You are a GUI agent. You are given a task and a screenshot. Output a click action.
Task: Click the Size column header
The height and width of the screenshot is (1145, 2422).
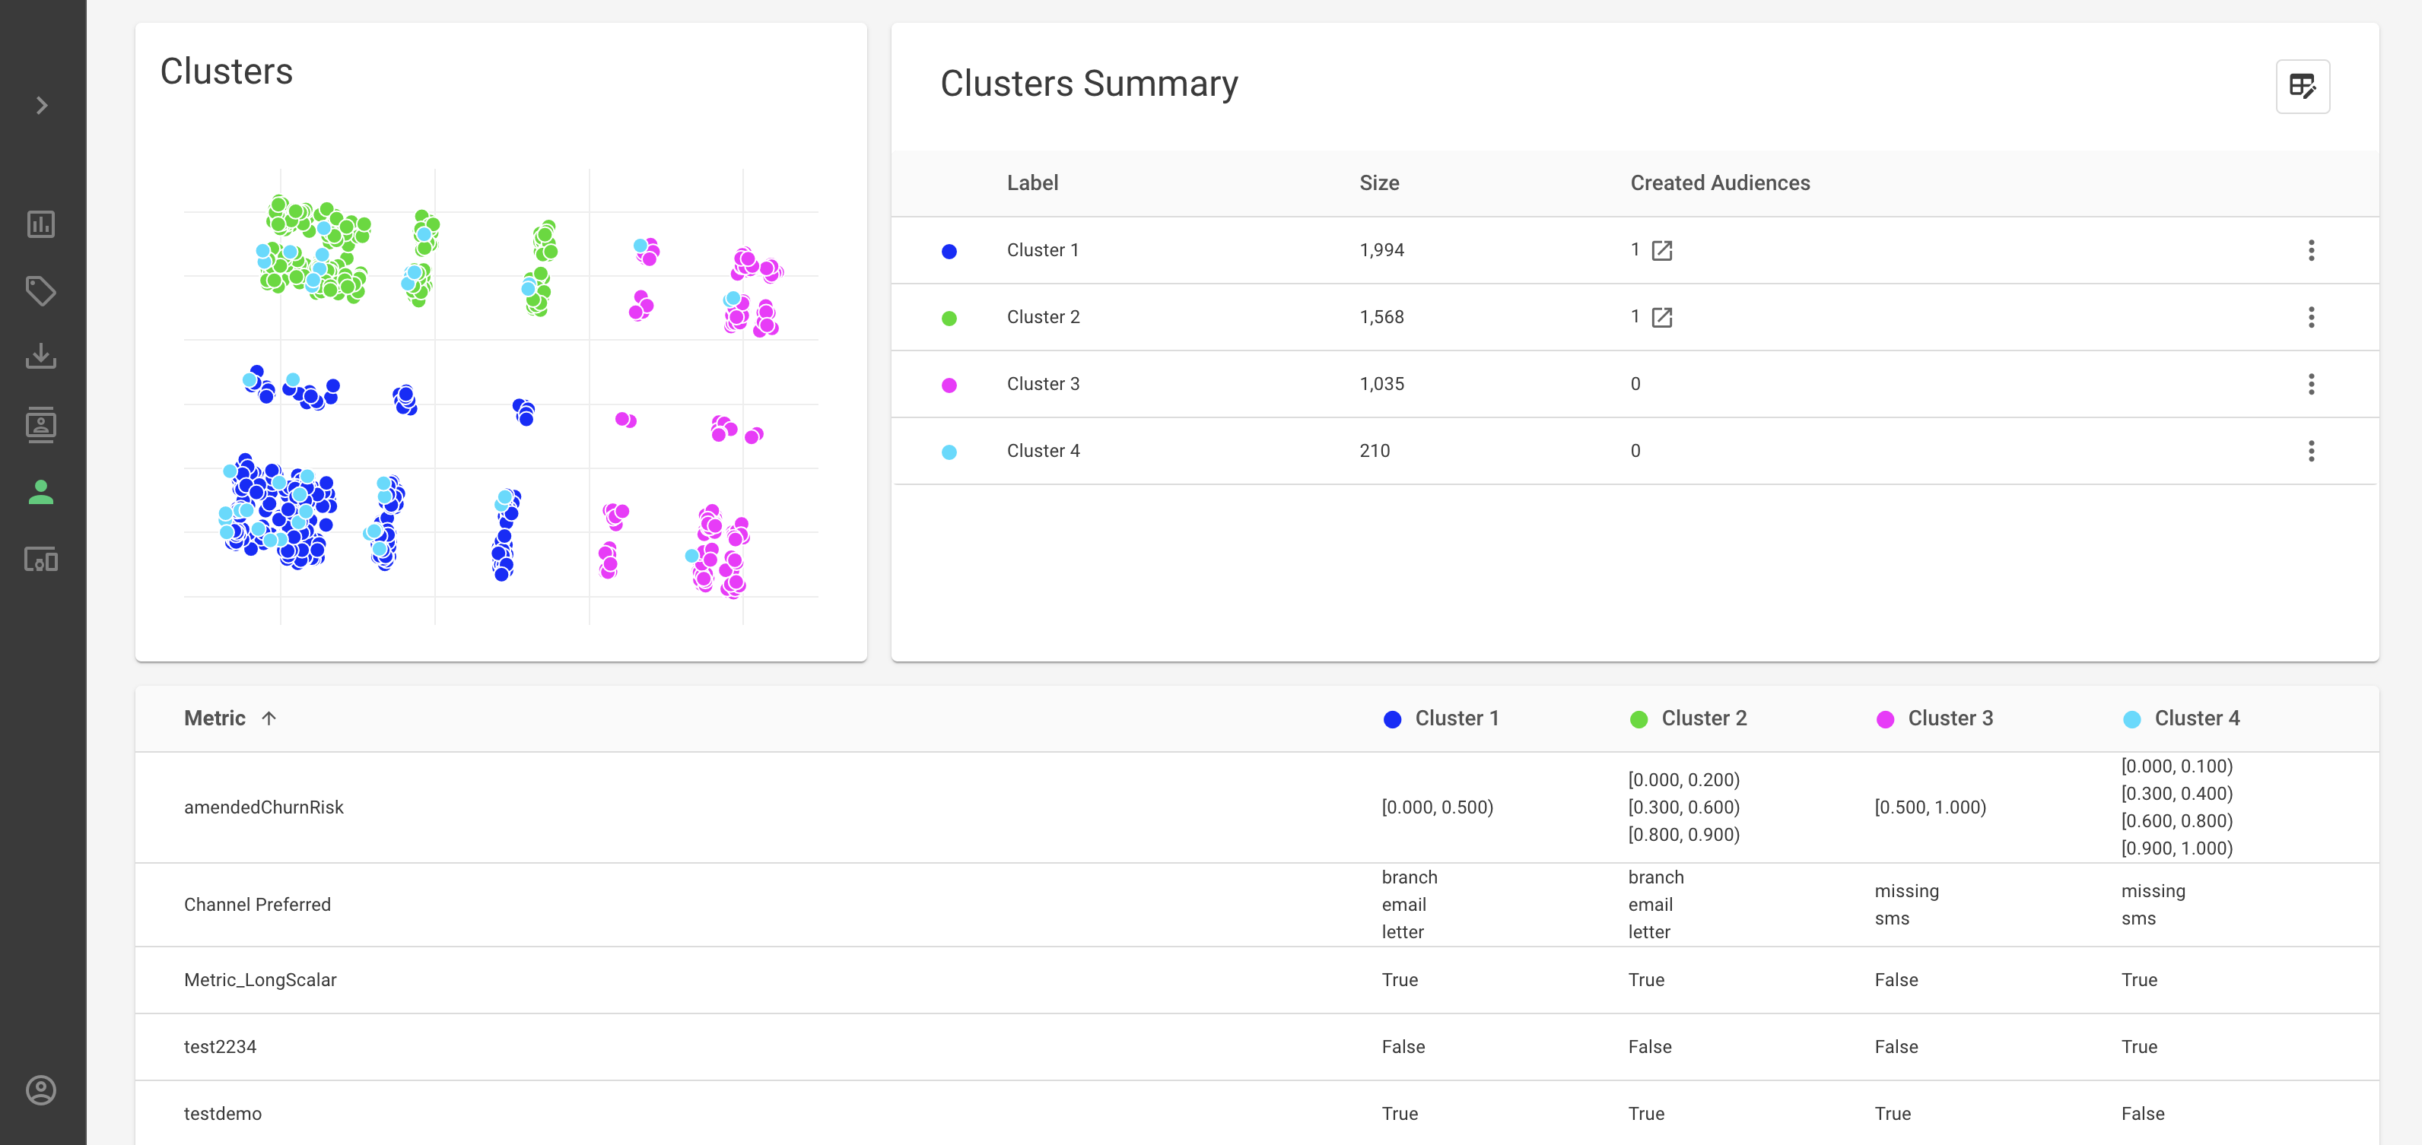[x=1379, y=183]
